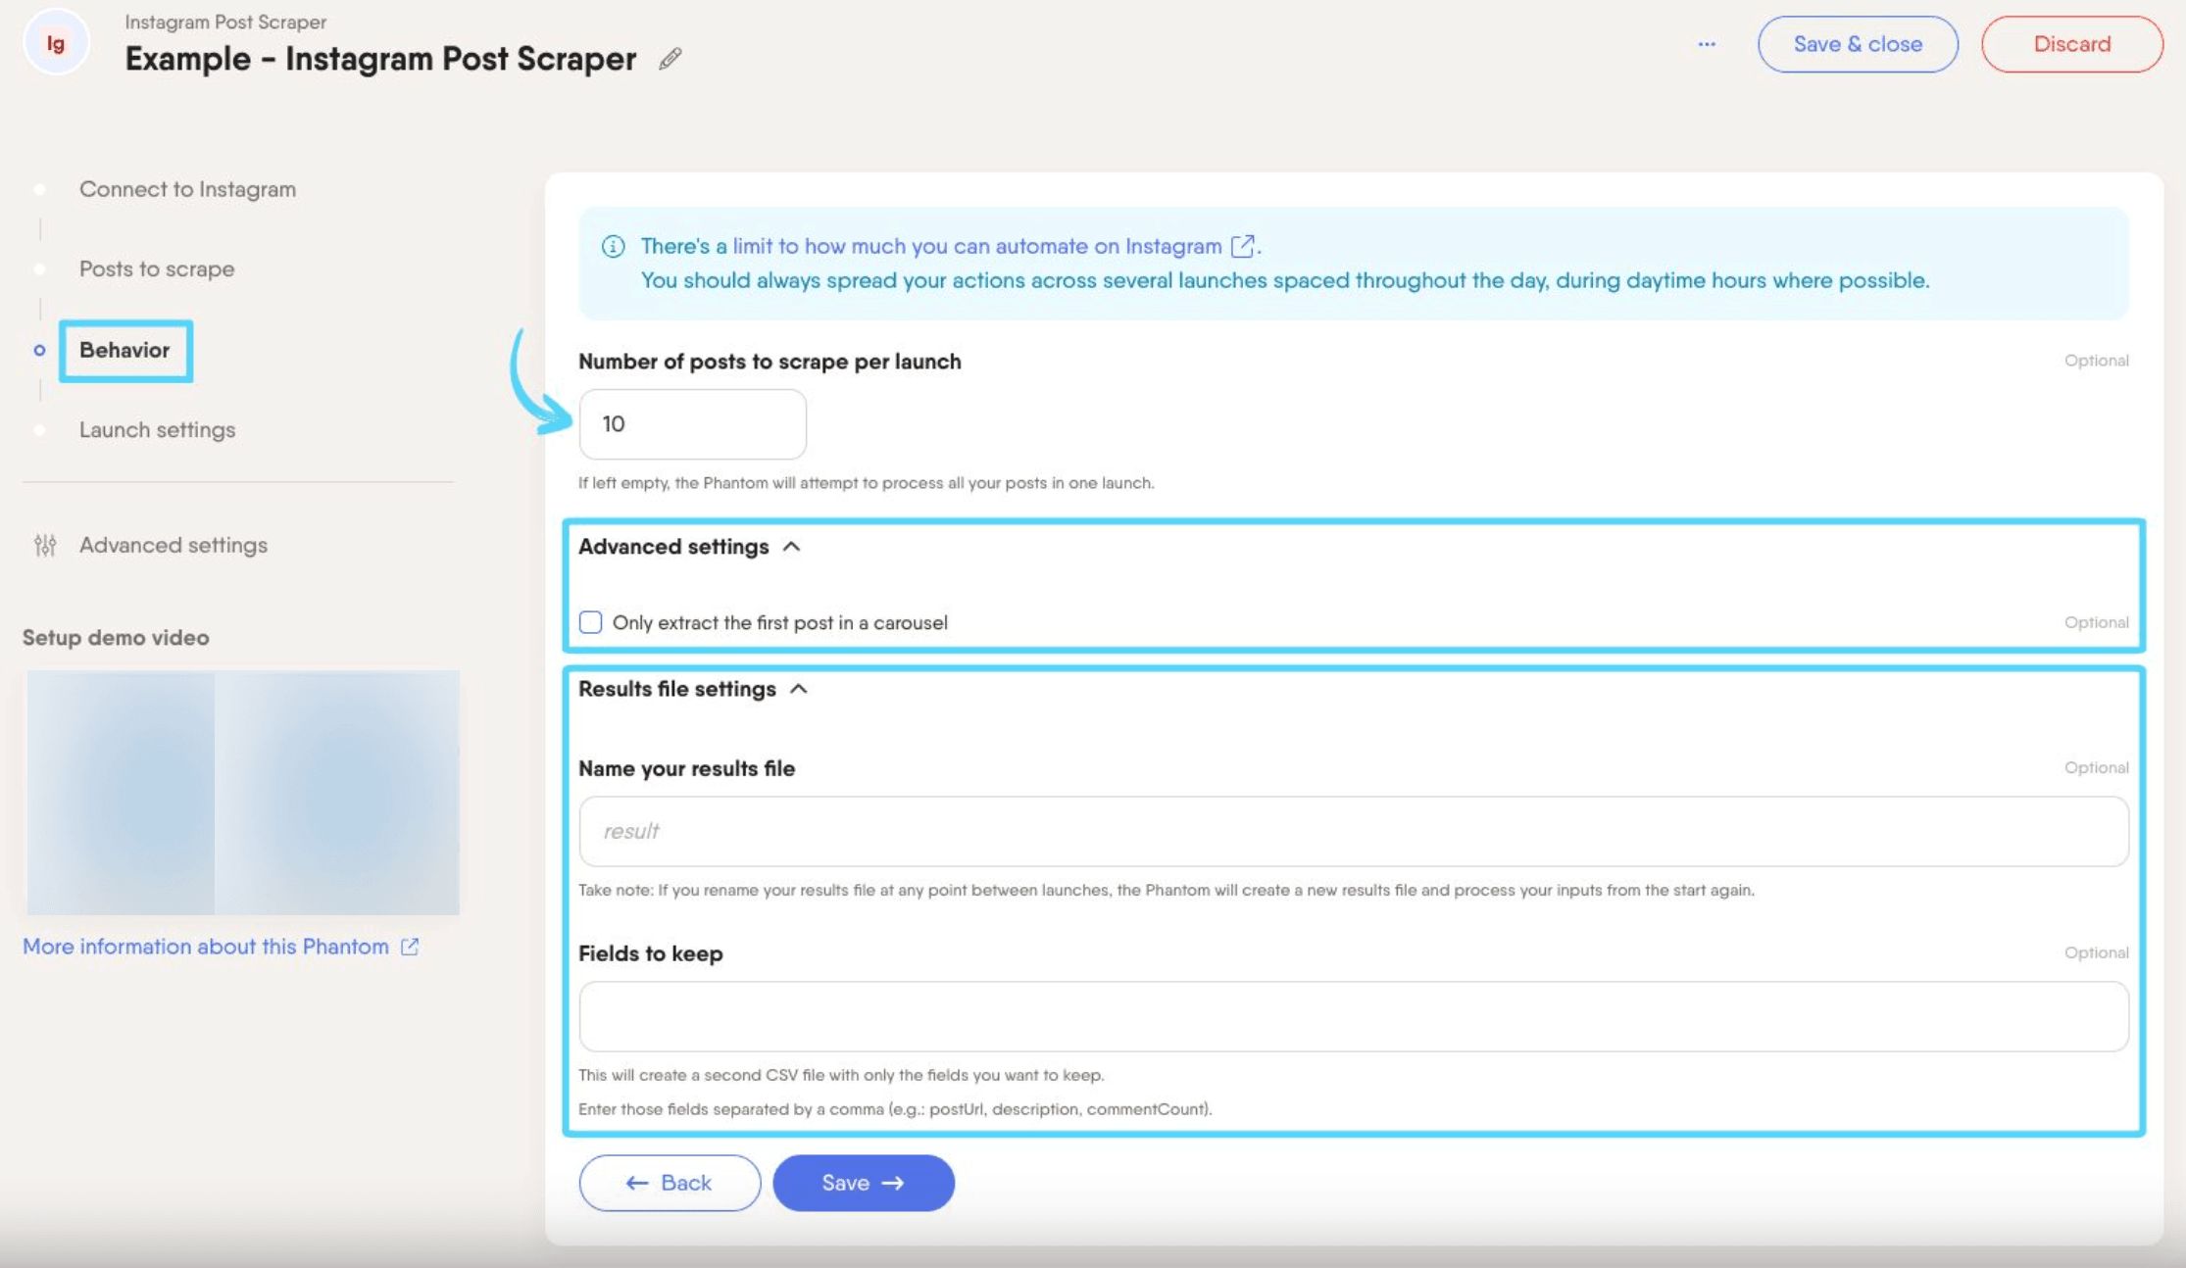This screenshot has height=1268, width=2186.
Task: Go to Launch settings step
Action: click(x=157, y=429)
